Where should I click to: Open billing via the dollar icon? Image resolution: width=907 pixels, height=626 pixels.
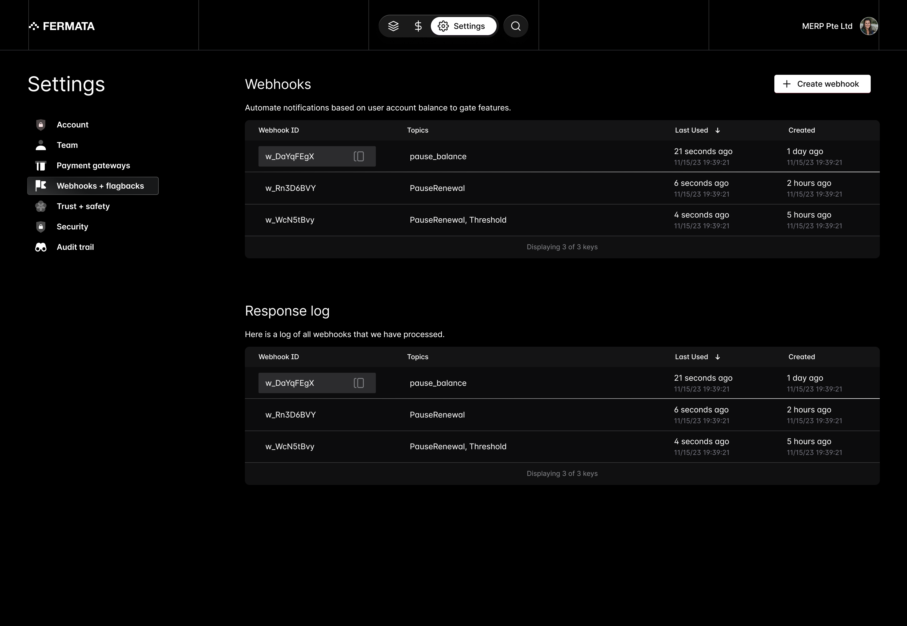418,26
